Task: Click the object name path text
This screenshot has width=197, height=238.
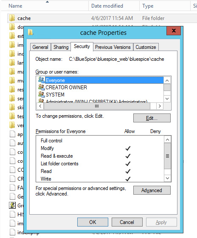Action: coord(116,59)
